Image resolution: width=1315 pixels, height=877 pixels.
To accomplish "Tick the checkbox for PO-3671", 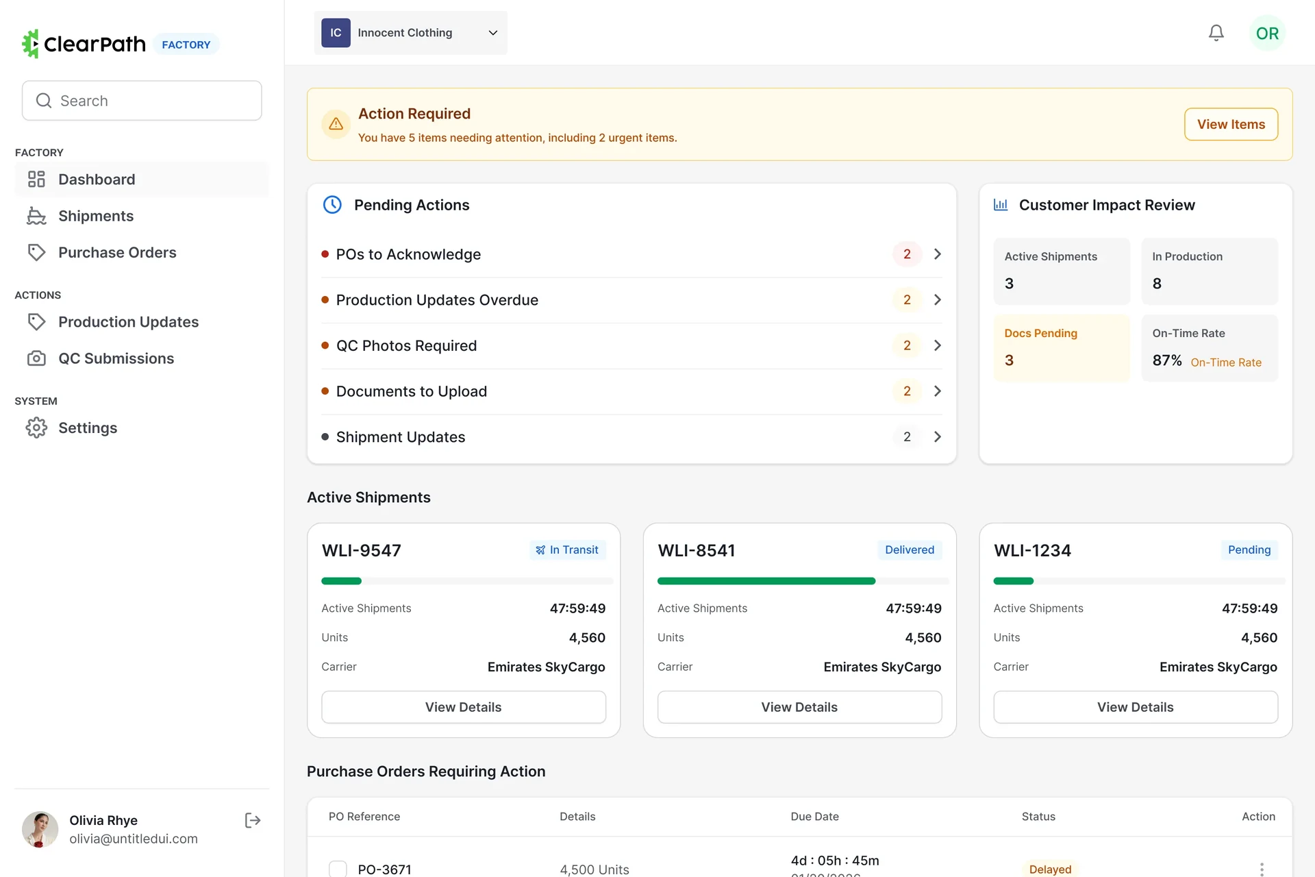I will coord(338,869).
